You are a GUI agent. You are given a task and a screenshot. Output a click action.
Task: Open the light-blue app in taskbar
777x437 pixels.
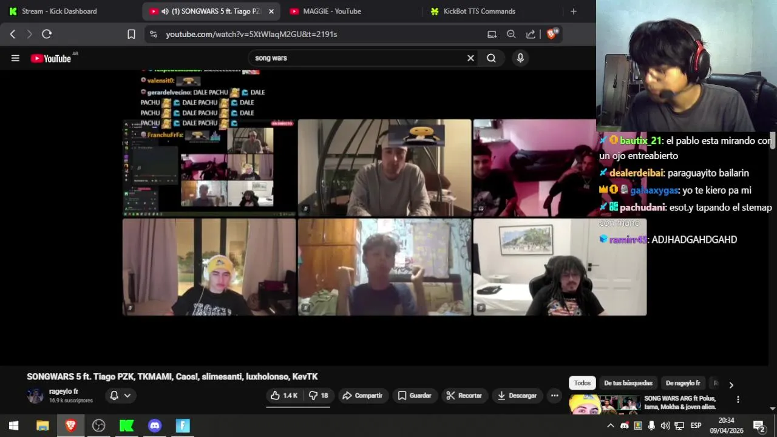tap(183, 425)
